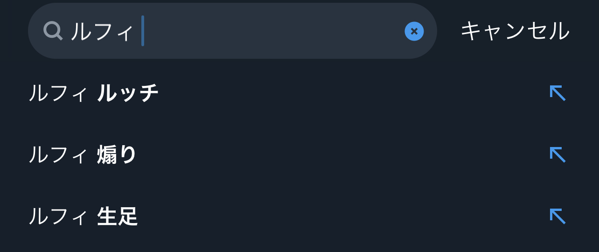Viewport: 599px width, 252px height.
Task: Click empty space in the search bar
Action: click(280, 31)
